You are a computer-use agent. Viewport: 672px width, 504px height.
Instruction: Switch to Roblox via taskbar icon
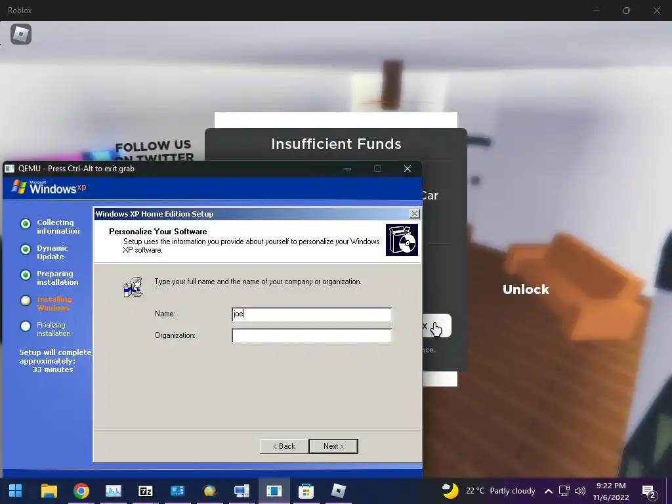[338, 491]
